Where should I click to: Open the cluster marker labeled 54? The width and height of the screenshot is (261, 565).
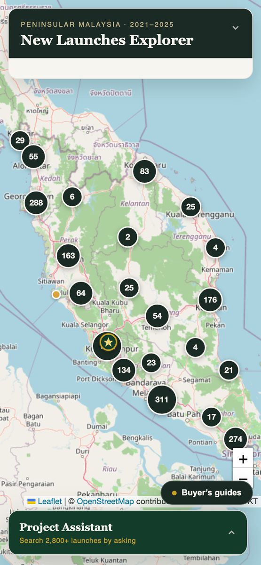[x=157, y=316]
